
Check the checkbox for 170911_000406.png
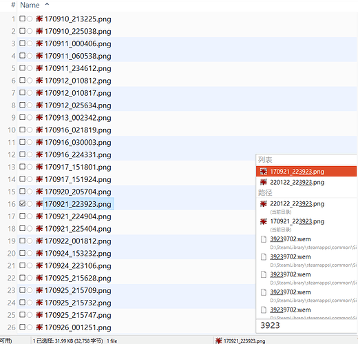tap(22, 43)
